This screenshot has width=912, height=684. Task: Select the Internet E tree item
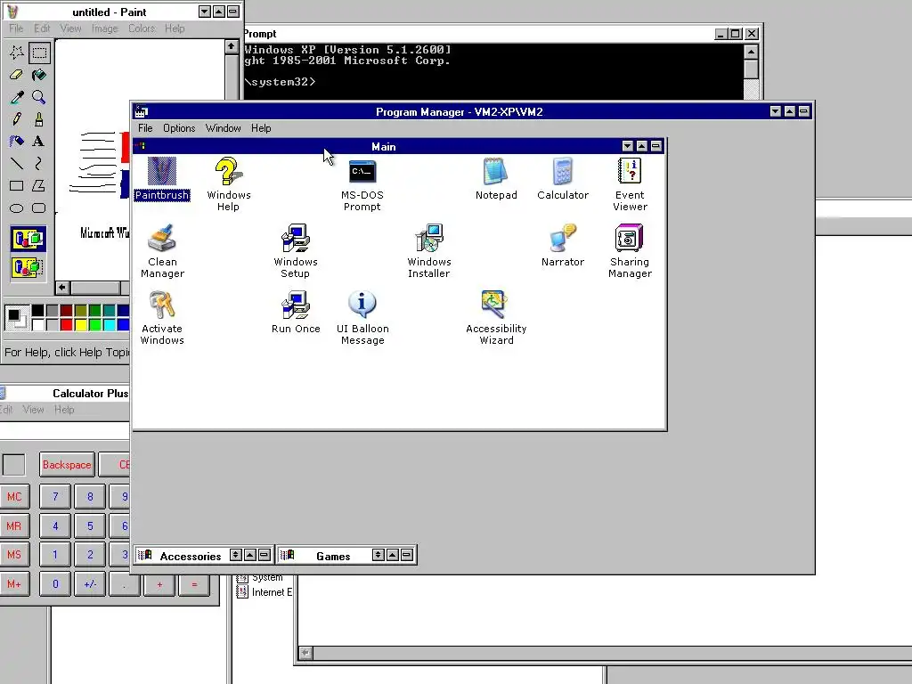tap(264, 592)
